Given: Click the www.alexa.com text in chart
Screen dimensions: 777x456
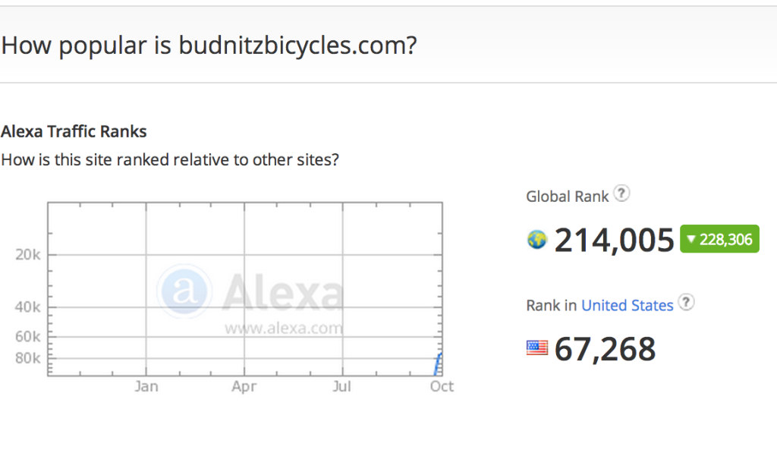Looking at the screenshot, I should coord(284,328).
